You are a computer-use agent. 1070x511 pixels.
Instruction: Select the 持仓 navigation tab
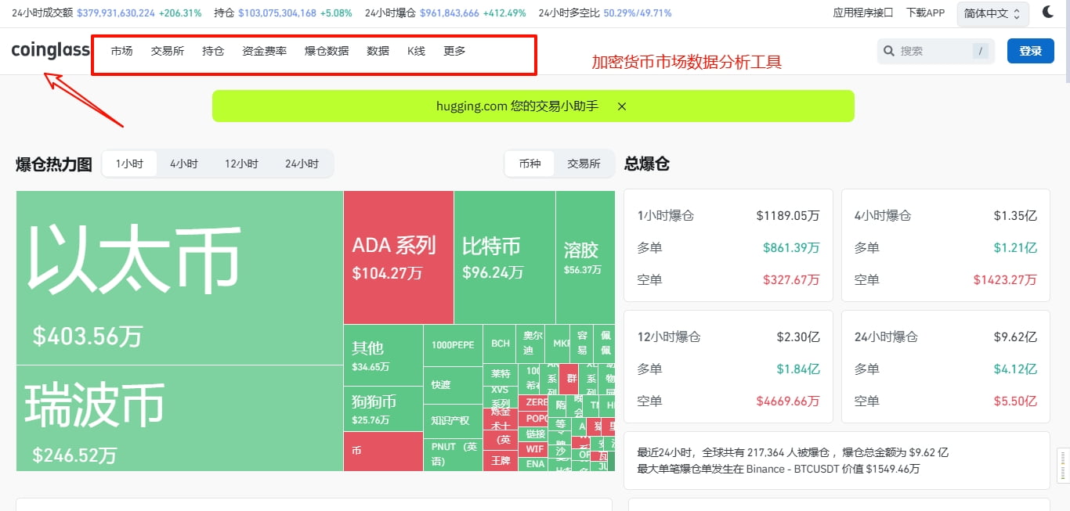point(213,50)
